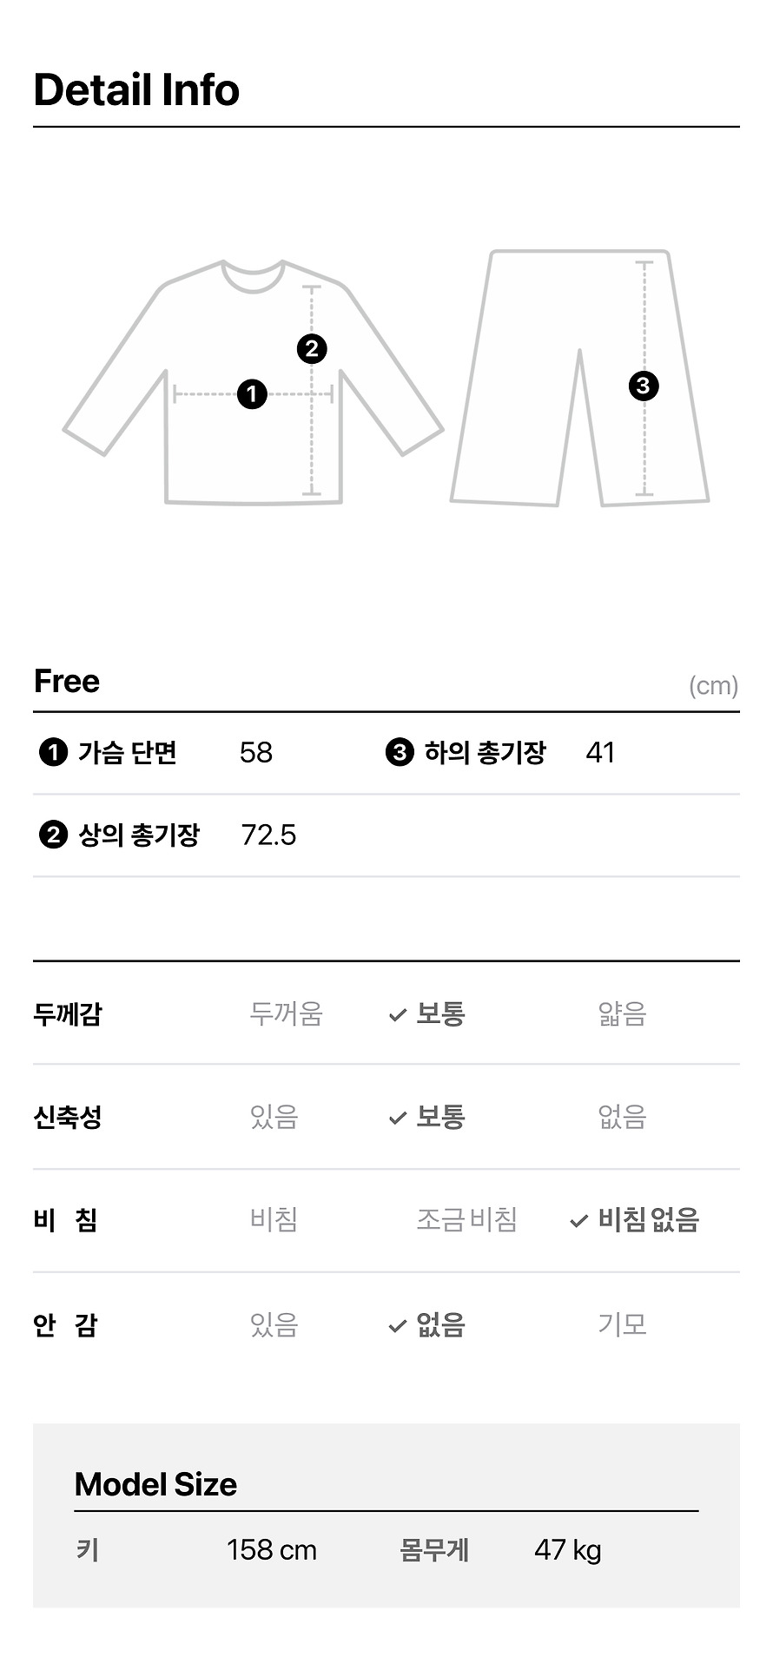Choose the 두꺼움 thickness option
773x1670 pixels.
point(286,1013)
